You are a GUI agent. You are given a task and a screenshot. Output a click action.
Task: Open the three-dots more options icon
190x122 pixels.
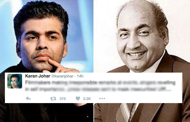point(102,99)
